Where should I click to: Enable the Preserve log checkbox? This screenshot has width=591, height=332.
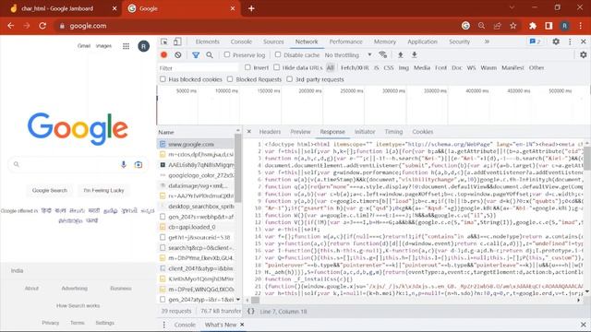[227, 55]
